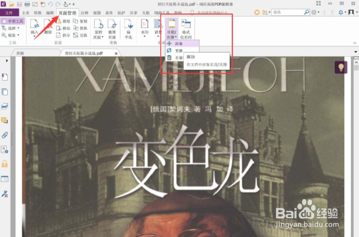Click the 拆分 split document button

(63, 35)
